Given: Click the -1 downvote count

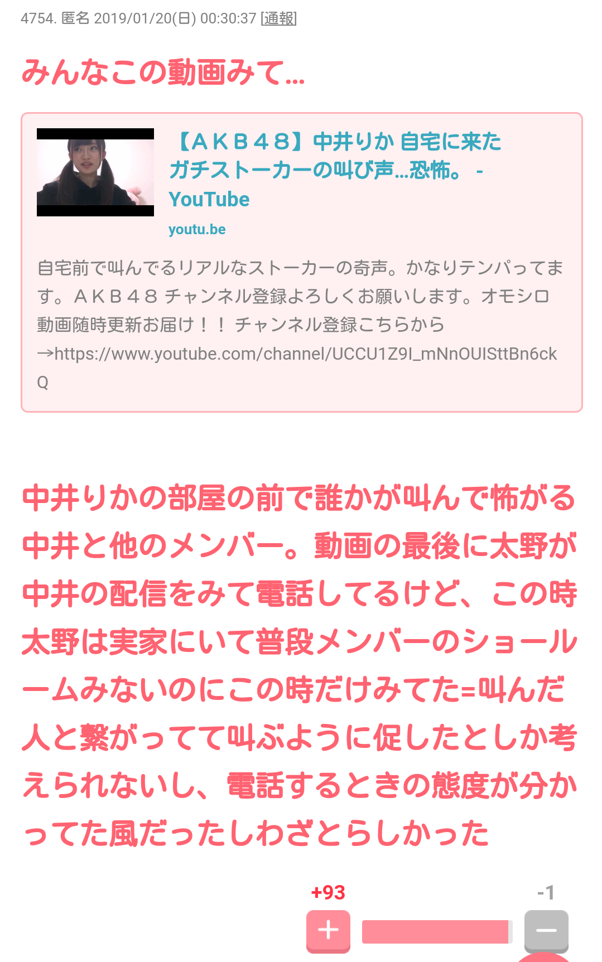Looking at the screenshot, I should 546,892.
